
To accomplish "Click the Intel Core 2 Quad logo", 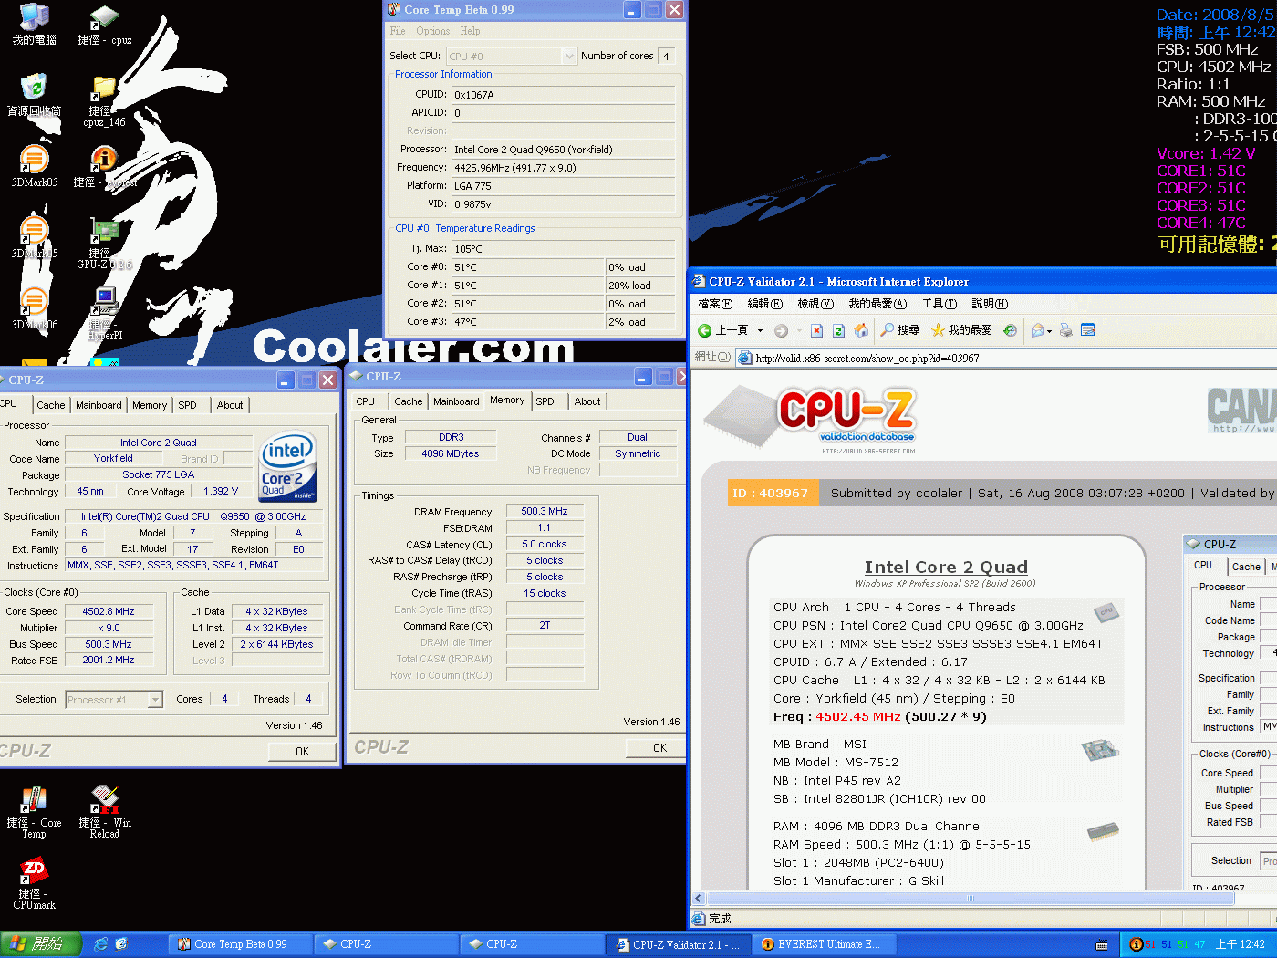I will [x=288, y=465].
